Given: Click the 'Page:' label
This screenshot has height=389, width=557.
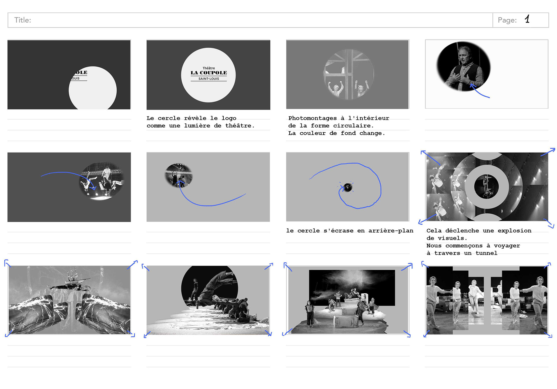Looking at the screenshot, I should [507, 20].
